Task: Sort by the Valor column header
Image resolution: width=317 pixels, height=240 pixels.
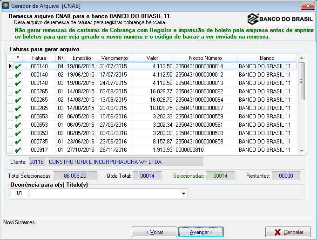Action: click(152, 58)
